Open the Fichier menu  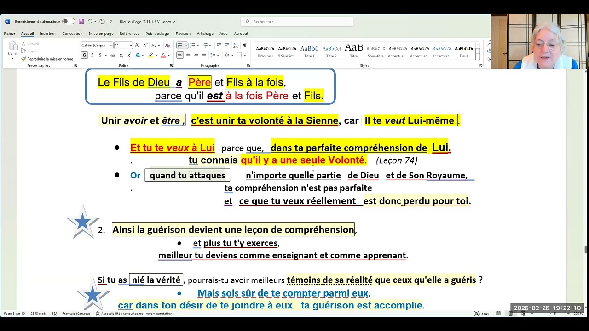pyautogui.click(x=10, y=34)
